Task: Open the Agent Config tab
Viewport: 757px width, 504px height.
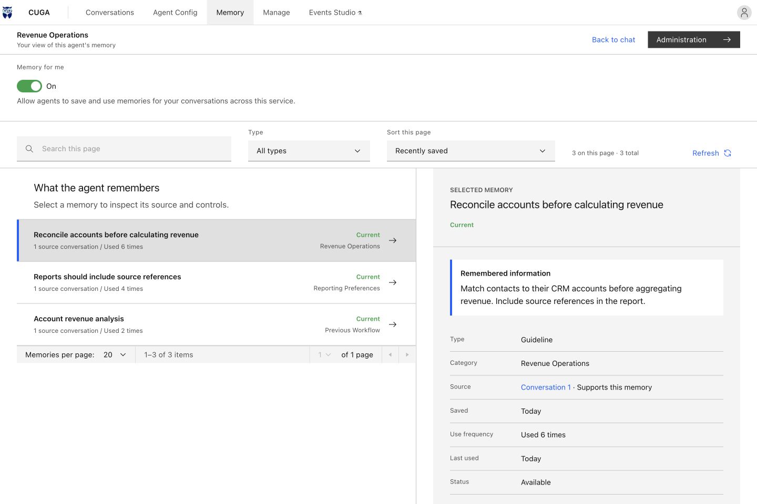Action: [x=175, y=13]
